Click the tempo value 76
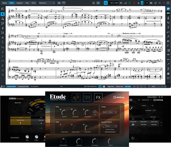Image resolution: width=171 pixels, height=147 pixels. 147,3
